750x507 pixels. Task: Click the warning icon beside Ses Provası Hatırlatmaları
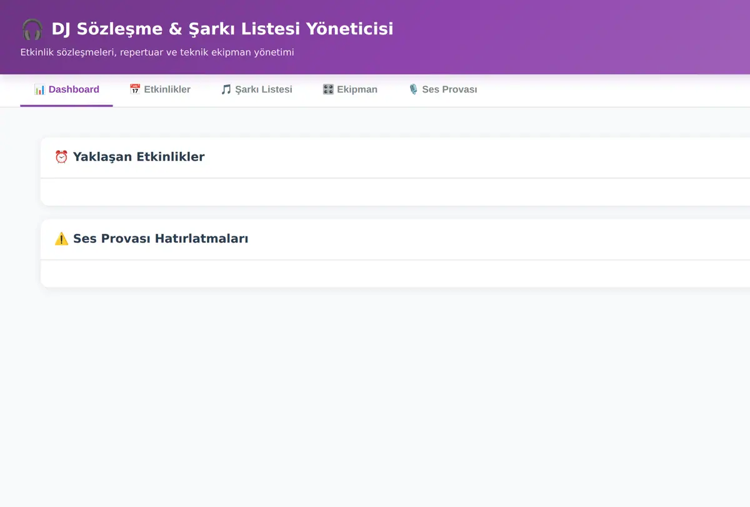[61, 239]
